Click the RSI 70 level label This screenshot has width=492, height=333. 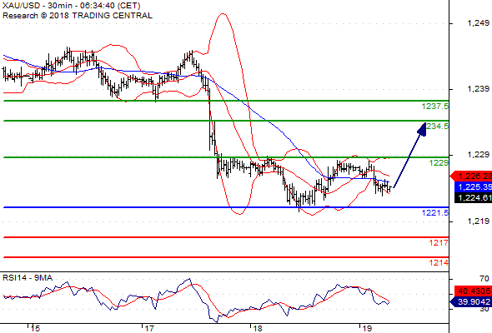click(x=484, y=279)
